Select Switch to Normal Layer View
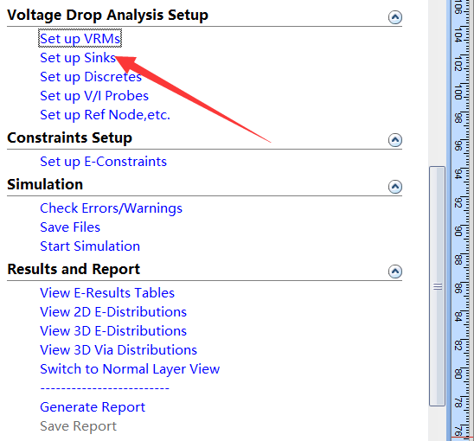This screenshot has height=441, width=474. 130,369
